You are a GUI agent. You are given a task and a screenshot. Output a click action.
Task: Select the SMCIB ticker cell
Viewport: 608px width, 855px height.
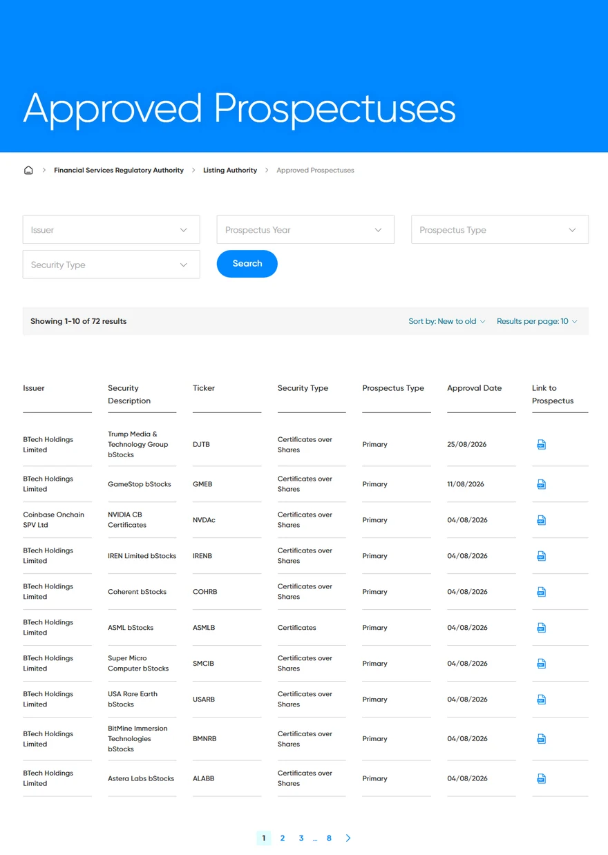tap(203, 664)
